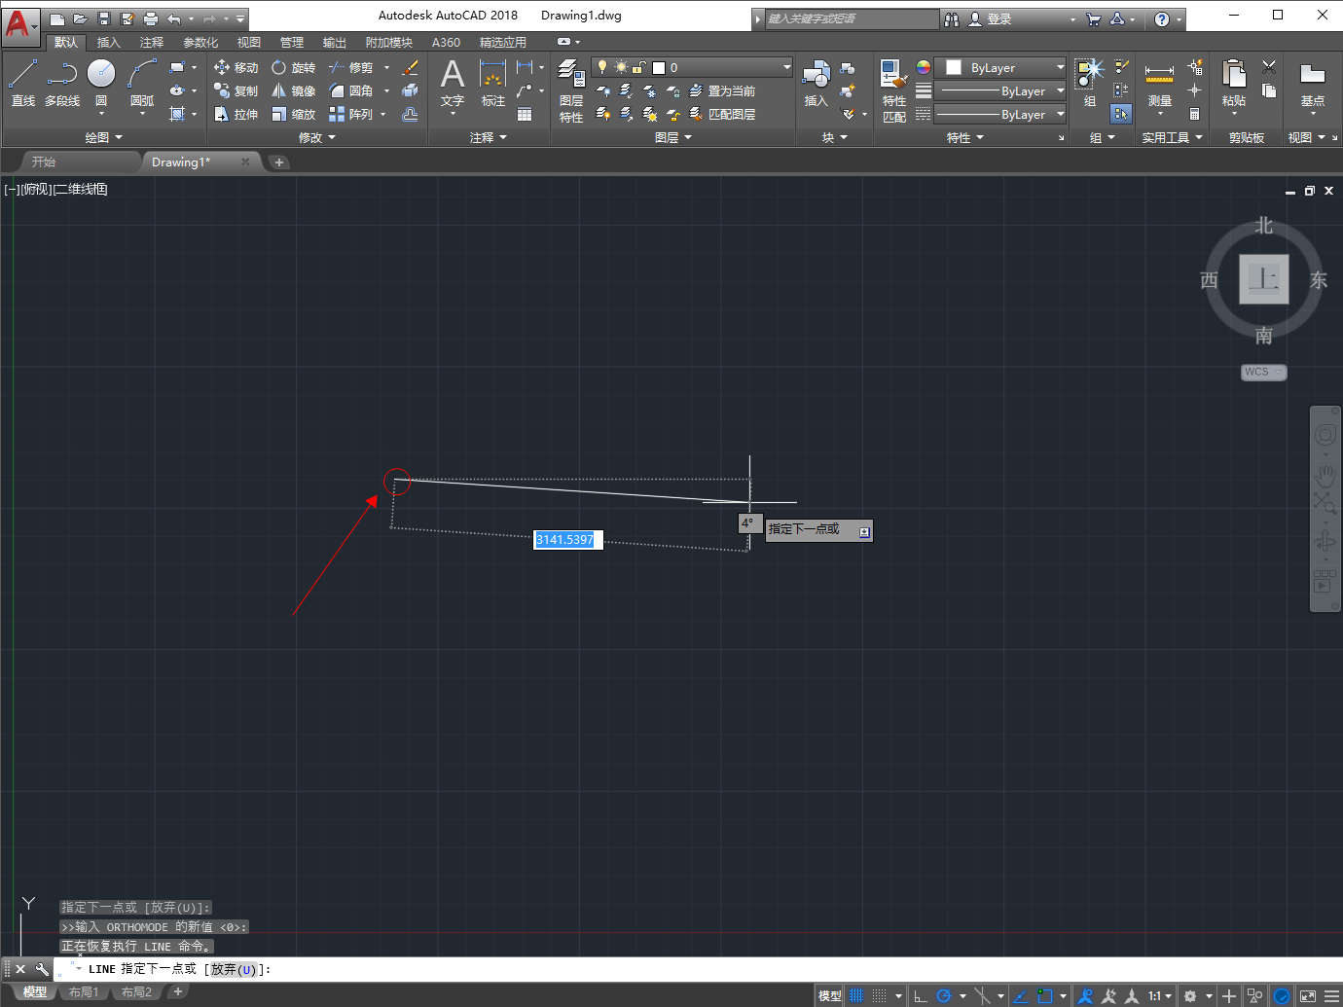Open the ByLayer linetype dropdown
The image size is (1343, 1007).
click(1001, 114)
